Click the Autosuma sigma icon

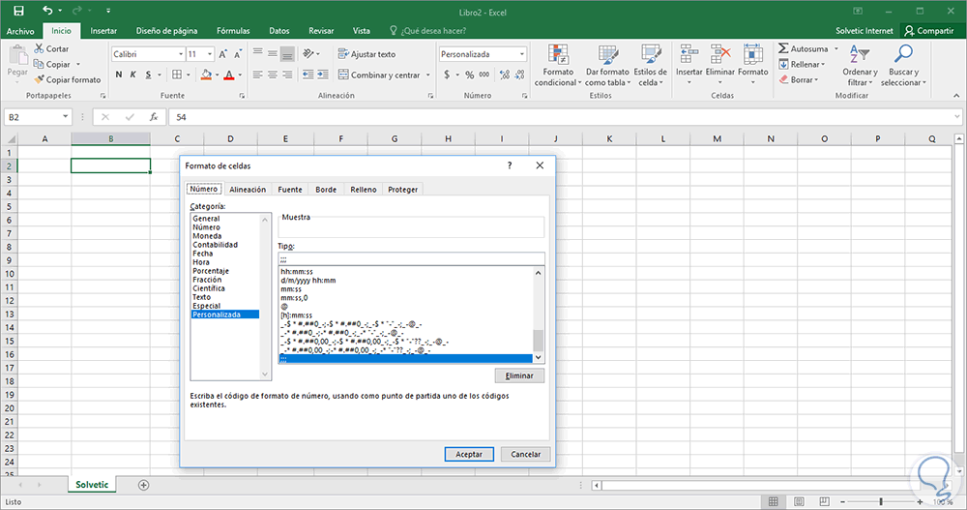(x=783, y=48)
